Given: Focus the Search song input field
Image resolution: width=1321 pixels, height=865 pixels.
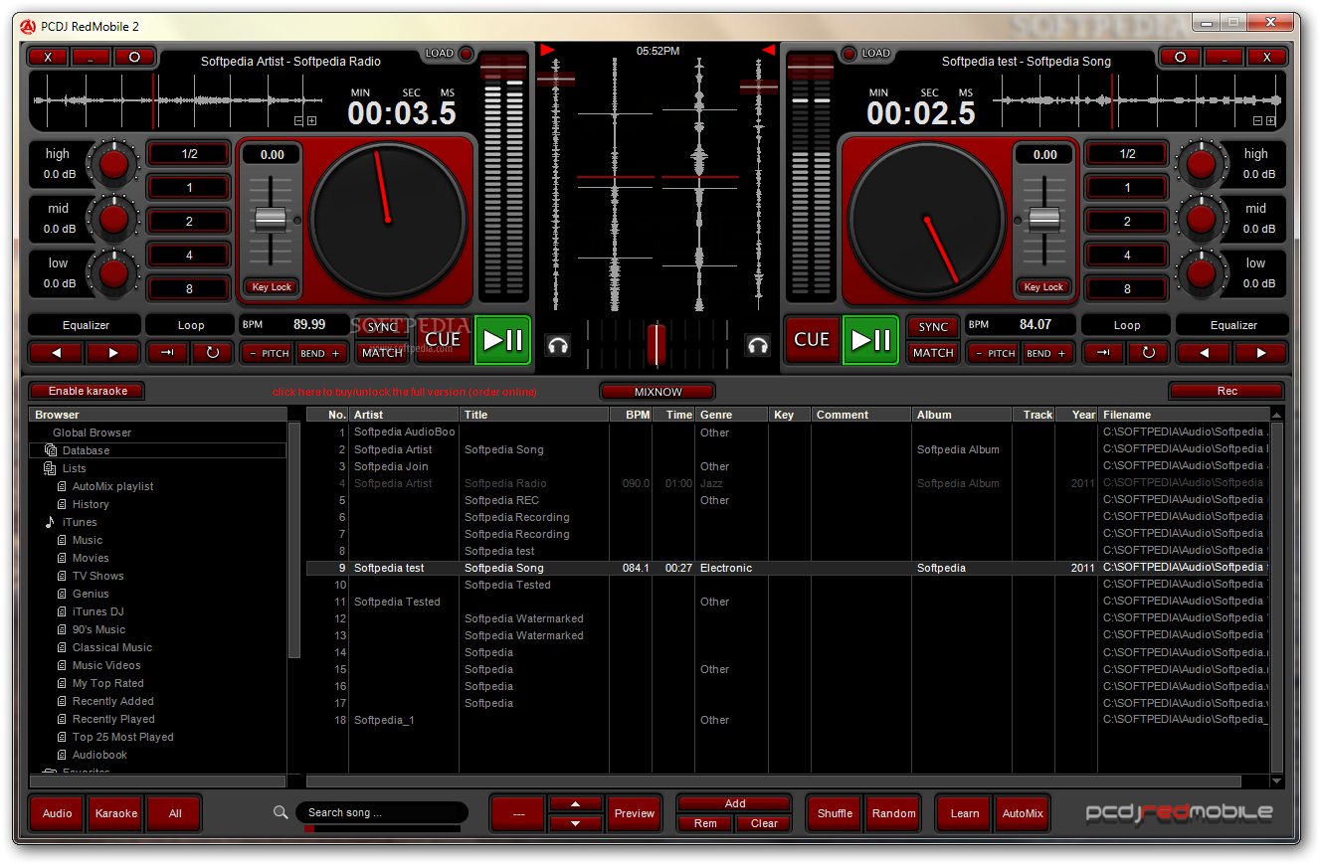Looking at the screenshot, I should 382,812.
